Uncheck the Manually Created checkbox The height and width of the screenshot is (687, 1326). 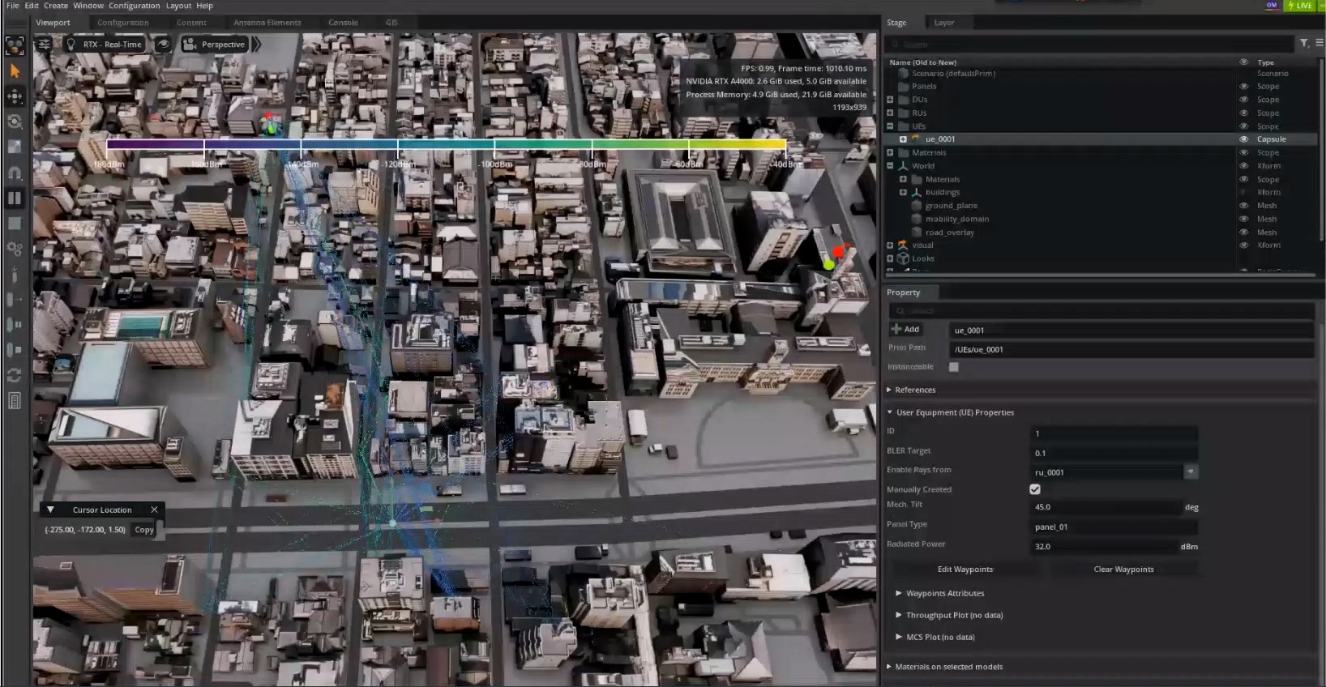click(1035, 489)
